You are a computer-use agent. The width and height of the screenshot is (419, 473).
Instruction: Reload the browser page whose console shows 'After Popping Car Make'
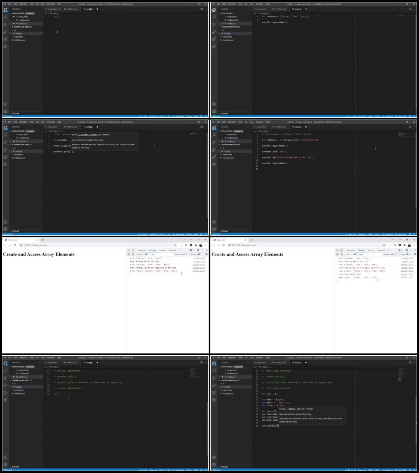pyautogui.click(x=223, y=245)
